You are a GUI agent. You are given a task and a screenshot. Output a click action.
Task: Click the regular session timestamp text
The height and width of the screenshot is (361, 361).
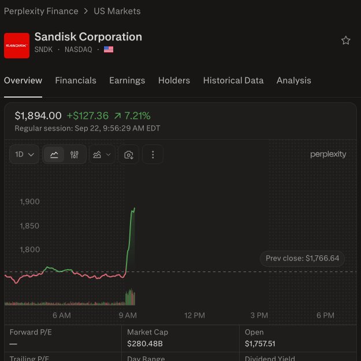(87, 128)
